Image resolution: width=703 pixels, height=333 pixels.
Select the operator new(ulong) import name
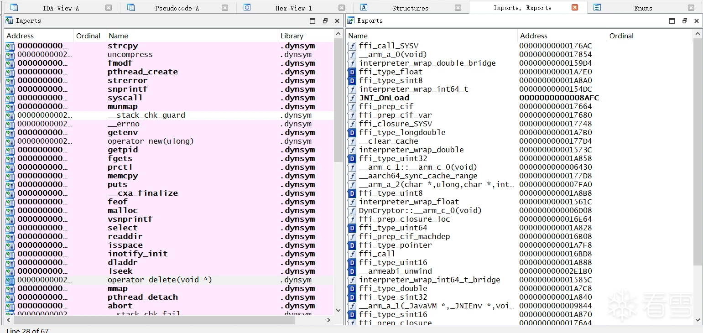tap(151, 141)
